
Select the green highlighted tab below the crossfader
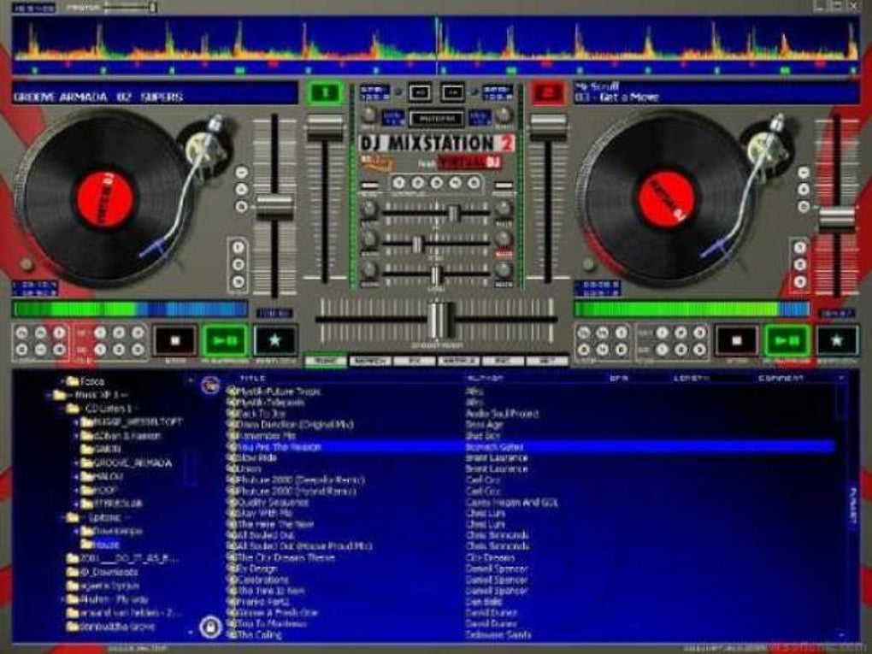326,361
